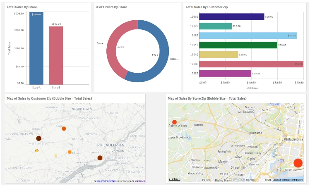Select the light blue 19153 bar
310x186 pixels.
[248, 36]
